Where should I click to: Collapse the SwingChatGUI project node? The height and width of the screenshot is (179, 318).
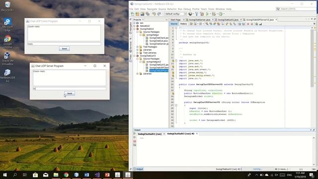(x=134, y=29)
